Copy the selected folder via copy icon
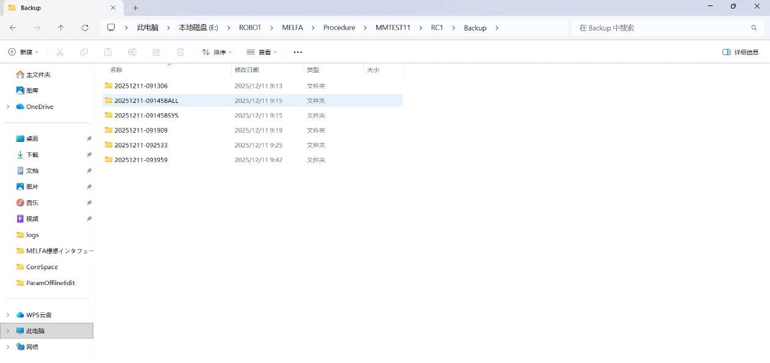Screen dimensions: 770x363 click(84, 52)
